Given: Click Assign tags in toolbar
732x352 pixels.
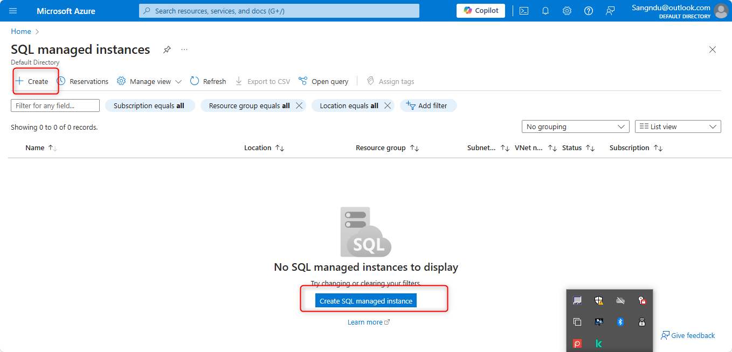Looking at the screenshot, I should click(390, 81).
